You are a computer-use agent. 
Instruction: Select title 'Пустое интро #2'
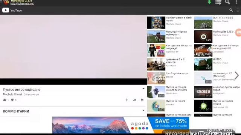point(175,101)
